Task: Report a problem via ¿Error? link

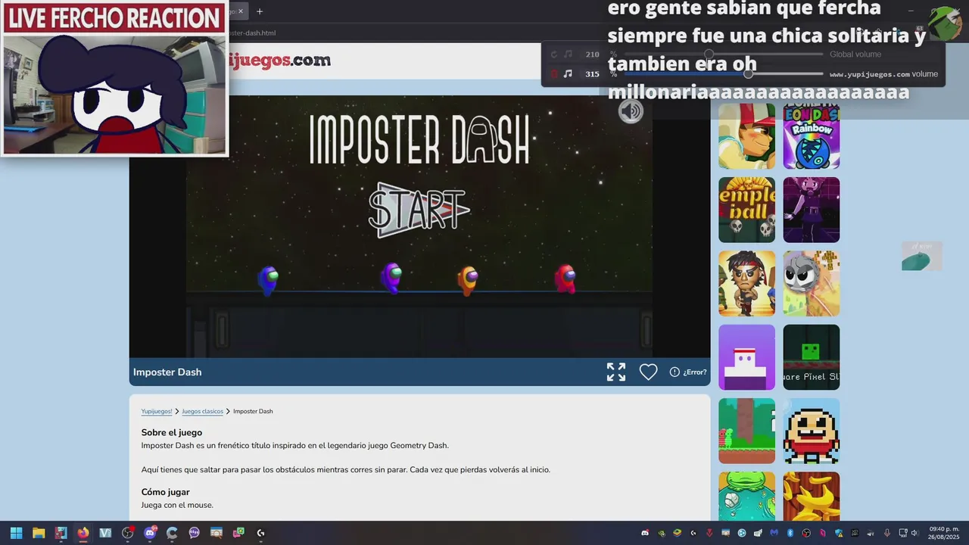Action: [x=688, y=372]
